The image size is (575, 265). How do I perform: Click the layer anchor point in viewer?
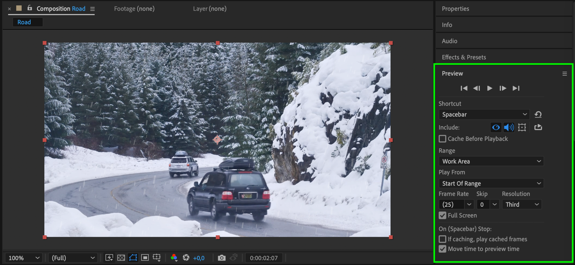(217, 140)
